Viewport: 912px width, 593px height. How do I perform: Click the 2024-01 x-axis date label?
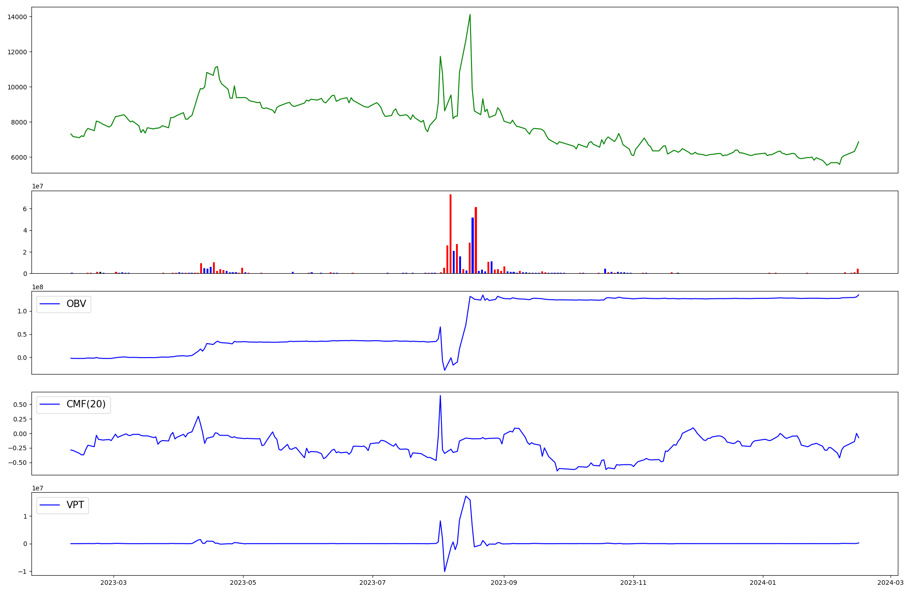[763, 583]
